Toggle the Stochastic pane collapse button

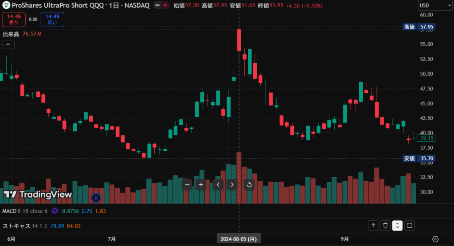point(397,226)
